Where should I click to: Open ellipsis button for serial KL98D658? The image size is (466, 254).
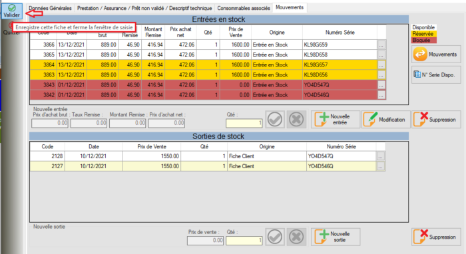tap(381, 55)
